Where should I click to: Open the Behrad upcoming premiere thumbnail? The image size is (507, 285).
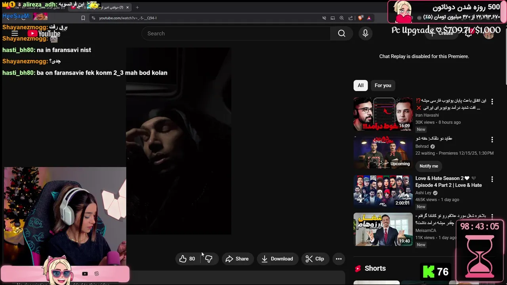tap(383, 152)
